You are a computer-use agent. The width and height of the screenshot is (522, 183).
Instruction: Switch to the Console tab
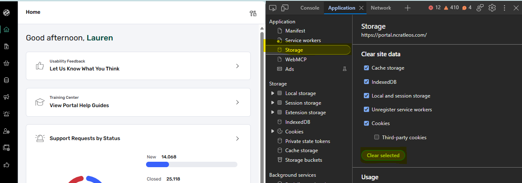point(310,8)
